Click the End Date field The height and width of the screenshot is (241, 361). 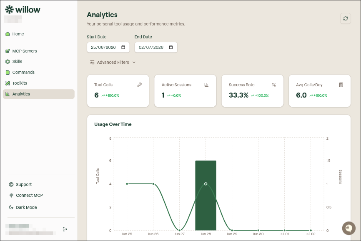coord(156,47)
